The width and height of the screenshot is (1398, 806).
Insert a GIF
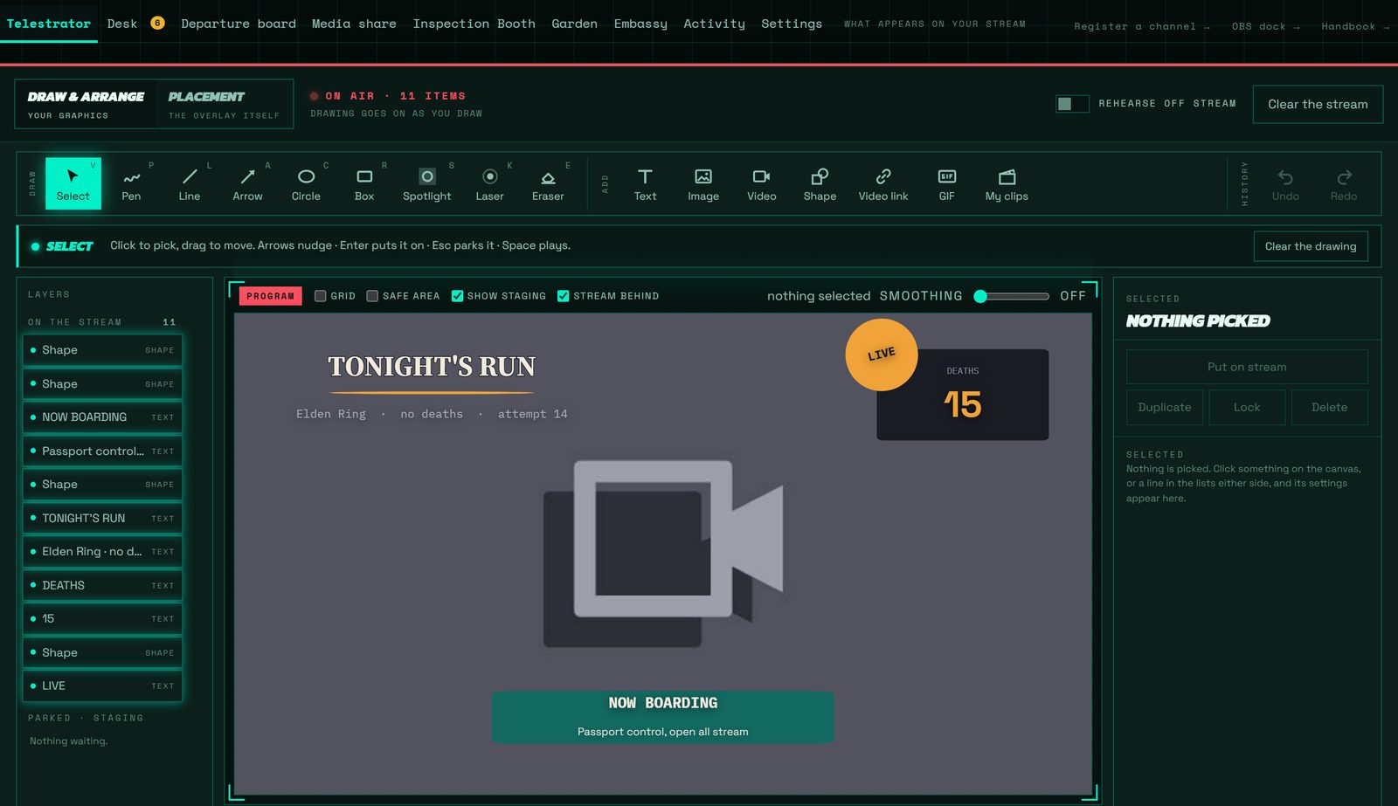946,183
